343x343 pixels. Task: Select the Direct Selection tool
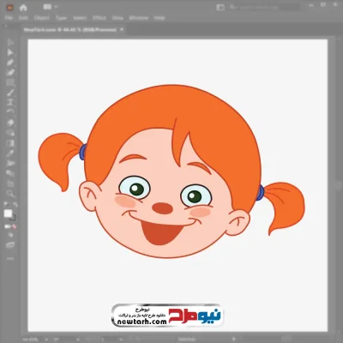10,52
